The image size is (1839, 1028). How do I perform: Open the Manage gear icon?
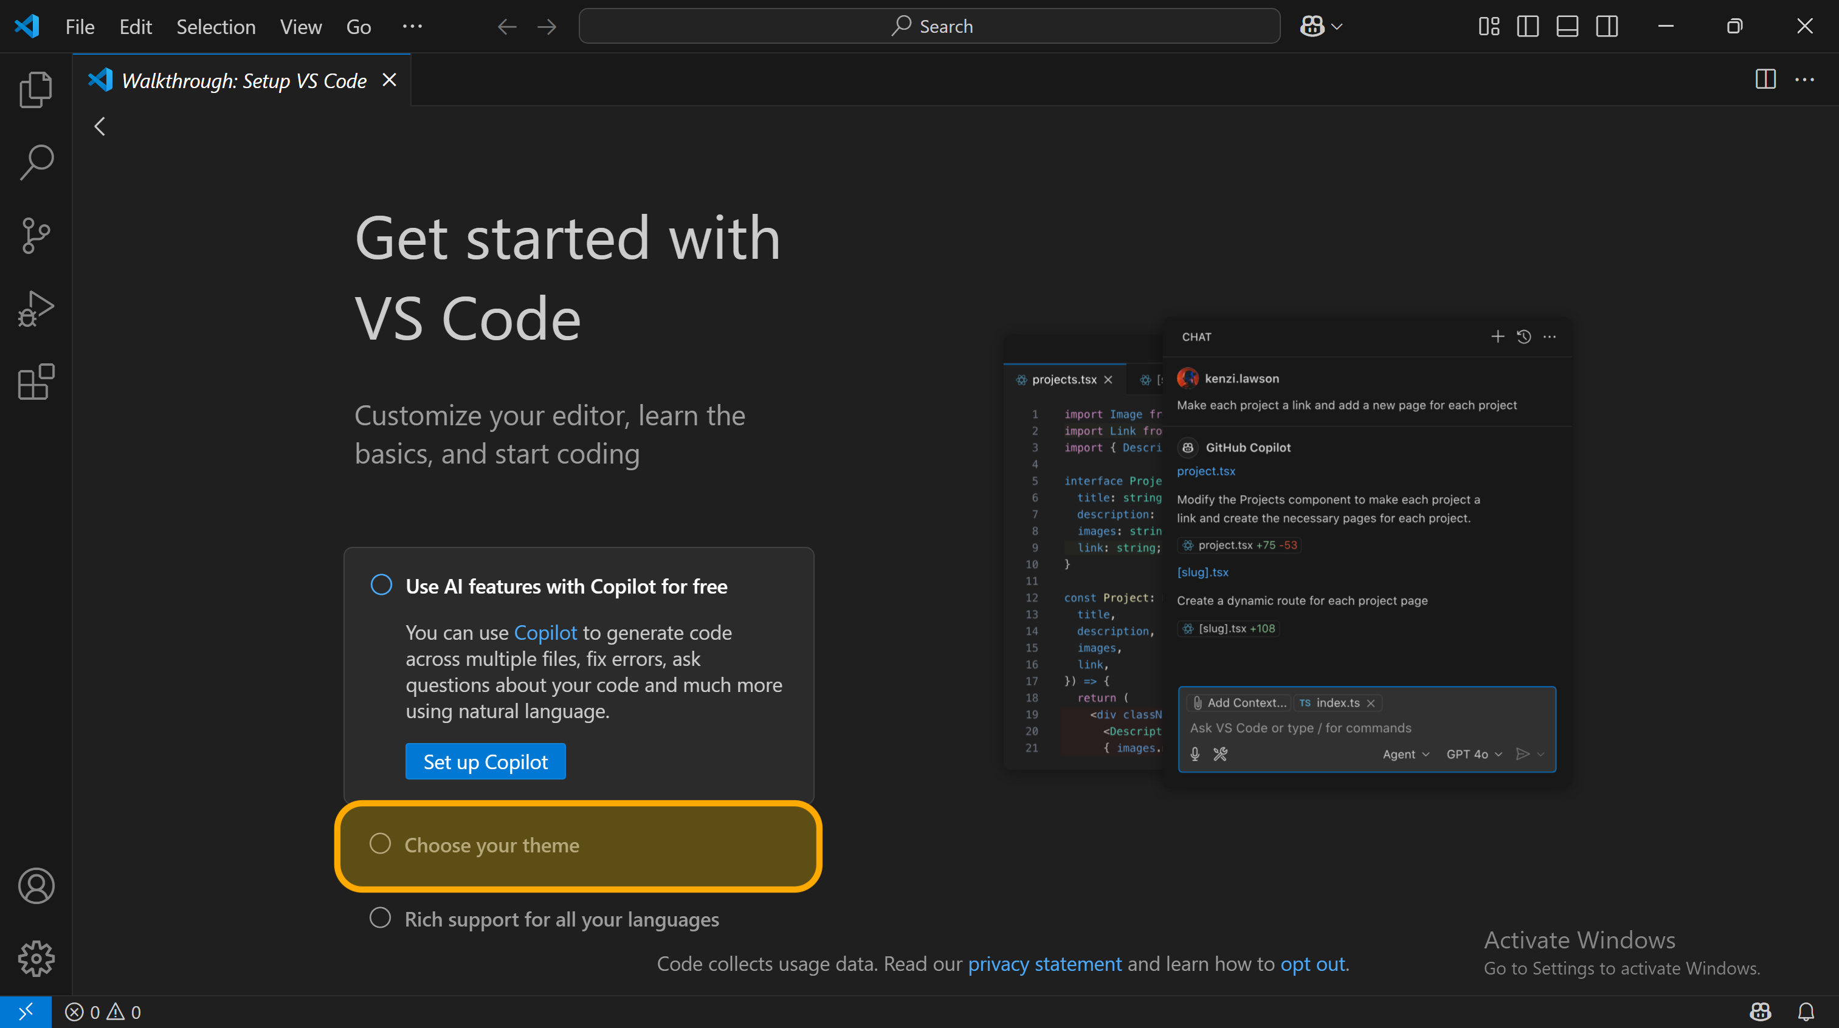(x=36, y=958)
